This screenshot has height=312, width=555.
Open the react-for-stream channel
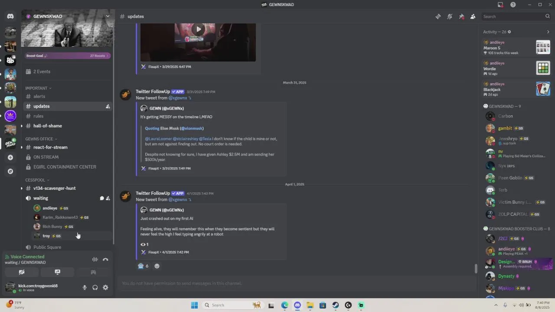tap(68, 147)
